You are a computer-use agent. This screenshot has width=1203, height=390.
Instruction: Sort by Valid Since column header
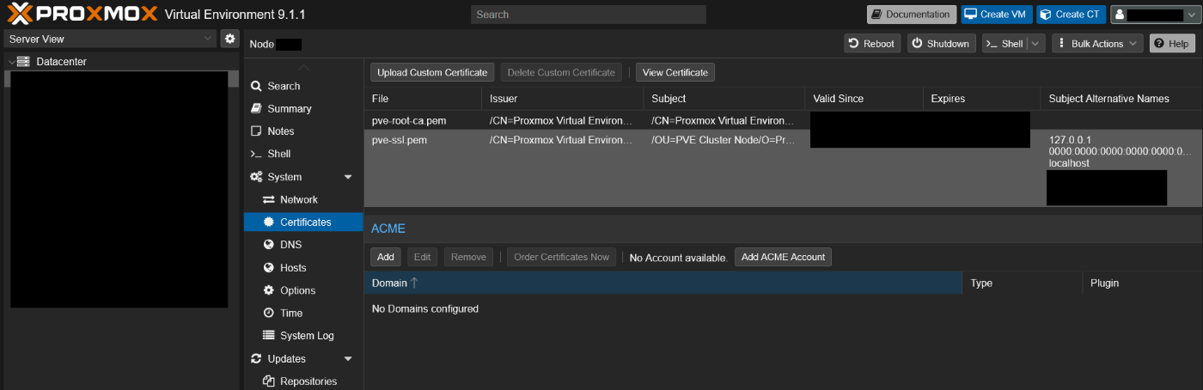[864, 99]
